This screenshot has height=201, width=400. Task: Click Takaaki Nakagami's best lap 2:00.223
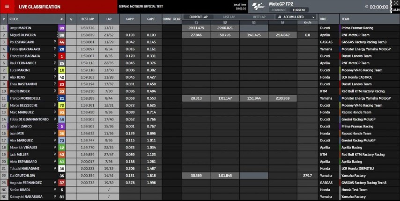point(88,168)
